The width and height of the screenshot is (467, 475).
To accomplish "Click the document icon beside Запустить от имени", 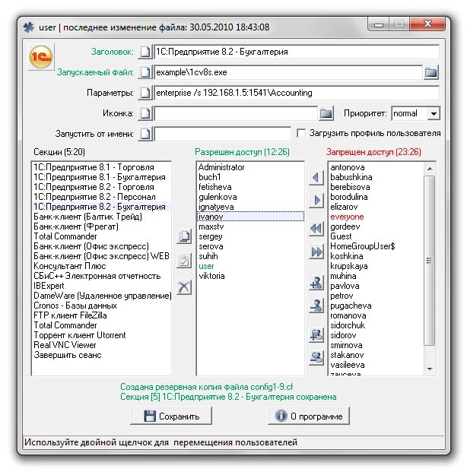I will [145, 134].
